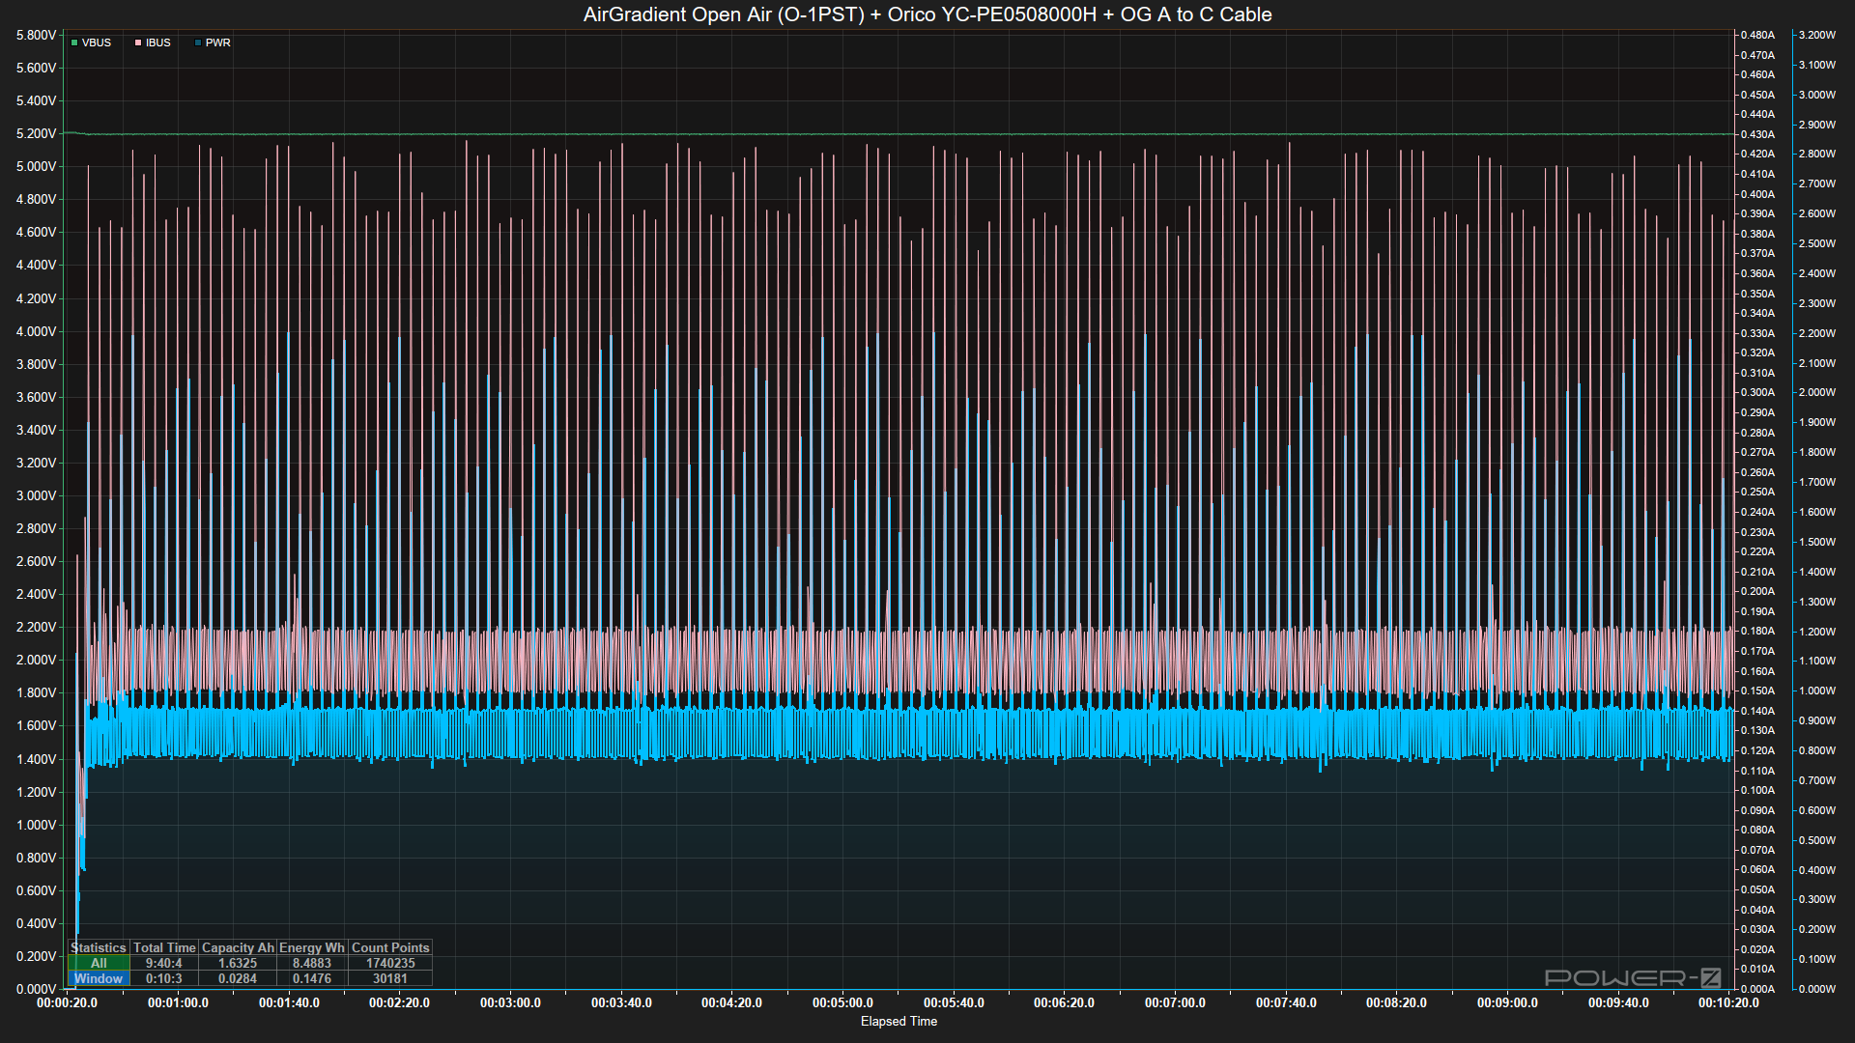This screenshot has height=1043, width=1855.
Task: Click the 'Count Points' column header
Action: click(390, 947)
